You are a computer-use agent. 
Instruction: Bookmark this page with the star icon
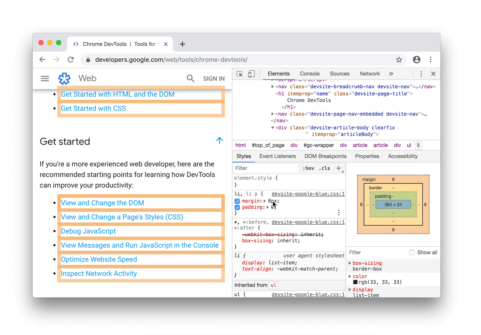[399, 60]
